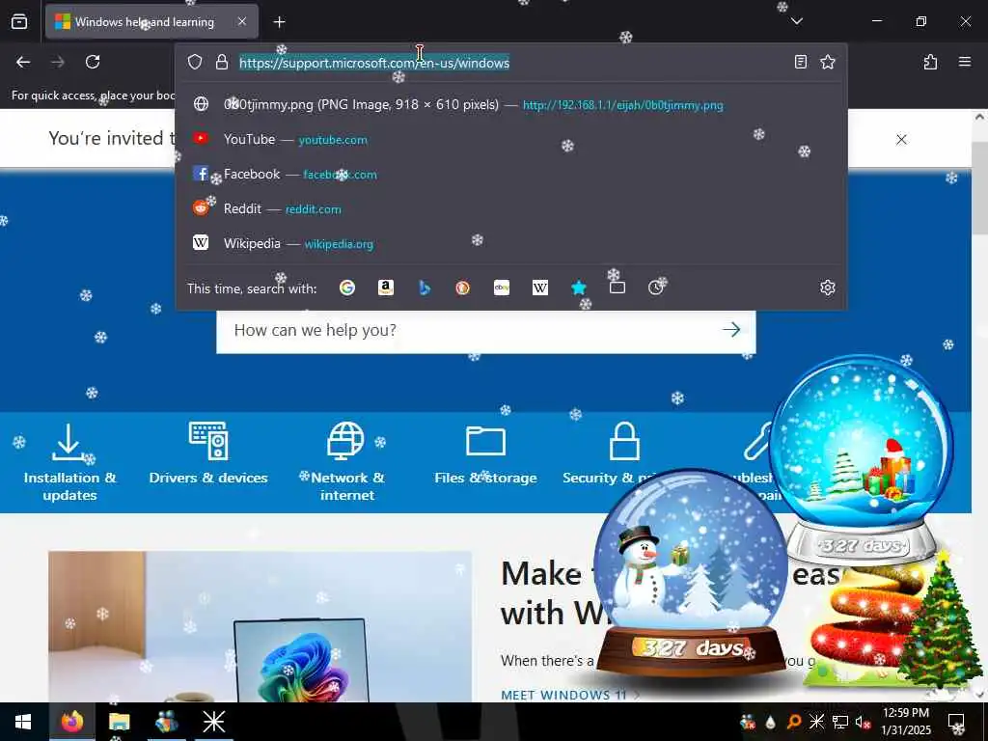Open the network tray icon

(x=840, y=722)
